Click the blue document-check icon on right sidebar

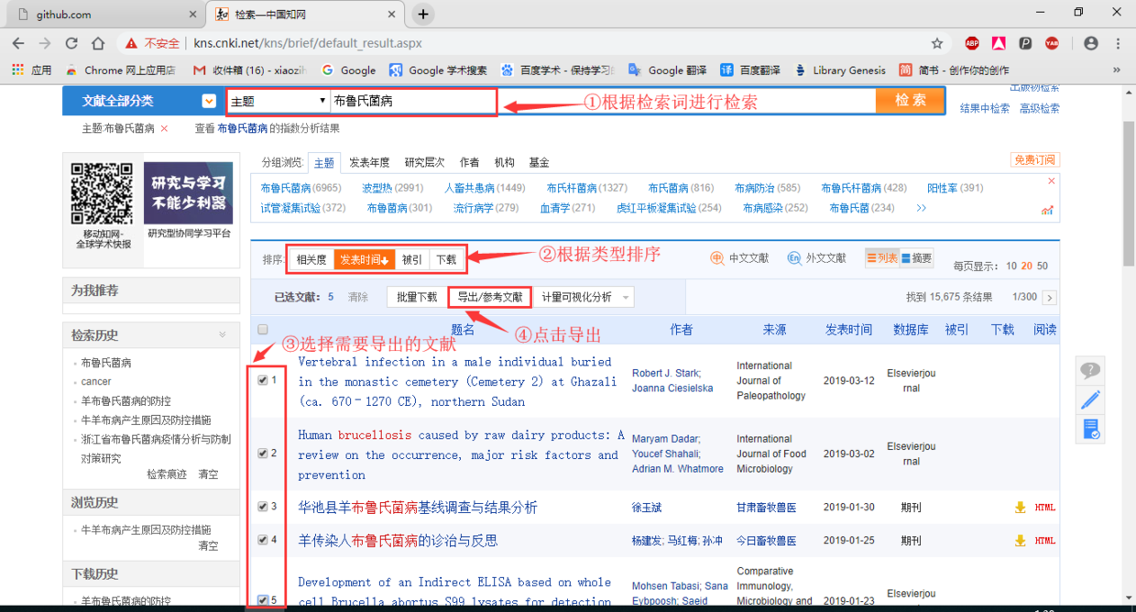click(x=1090, y=428)
